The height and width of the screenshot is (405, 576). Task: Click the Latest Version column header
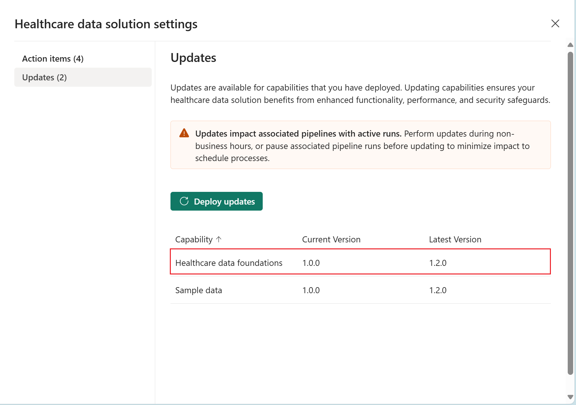(455, 240)
